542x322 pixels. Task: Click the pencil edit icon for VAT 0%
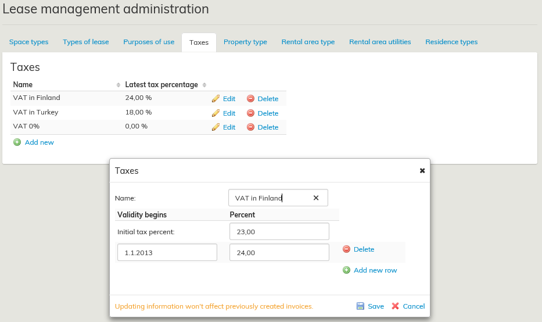[x=216, y=127]
